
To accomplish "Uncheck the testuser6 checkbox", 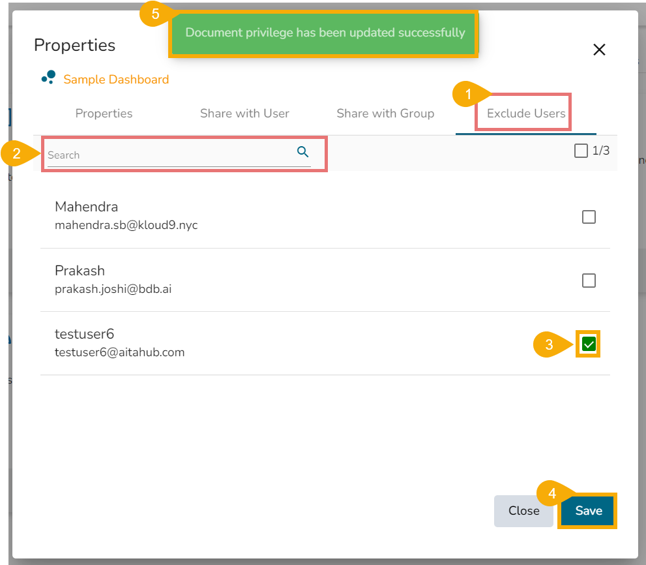I will point(589,344).
